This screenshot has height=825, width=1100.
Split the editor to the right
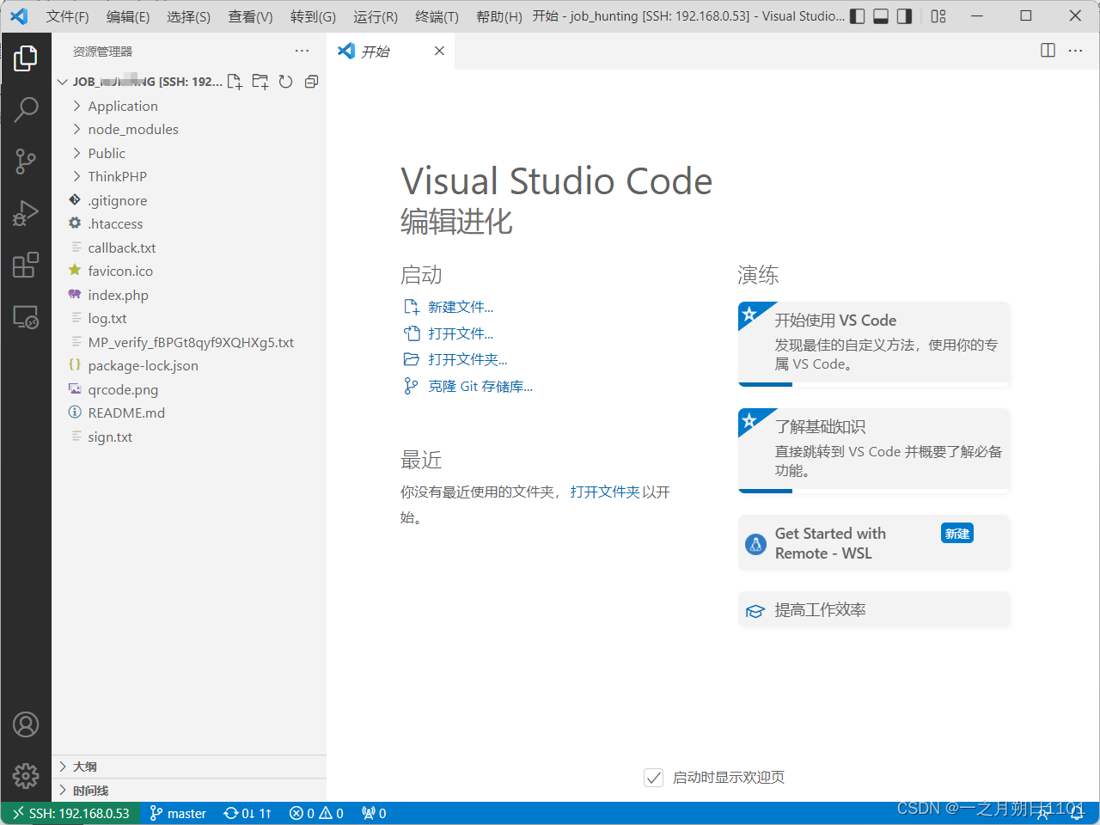tap(1048, 51)
